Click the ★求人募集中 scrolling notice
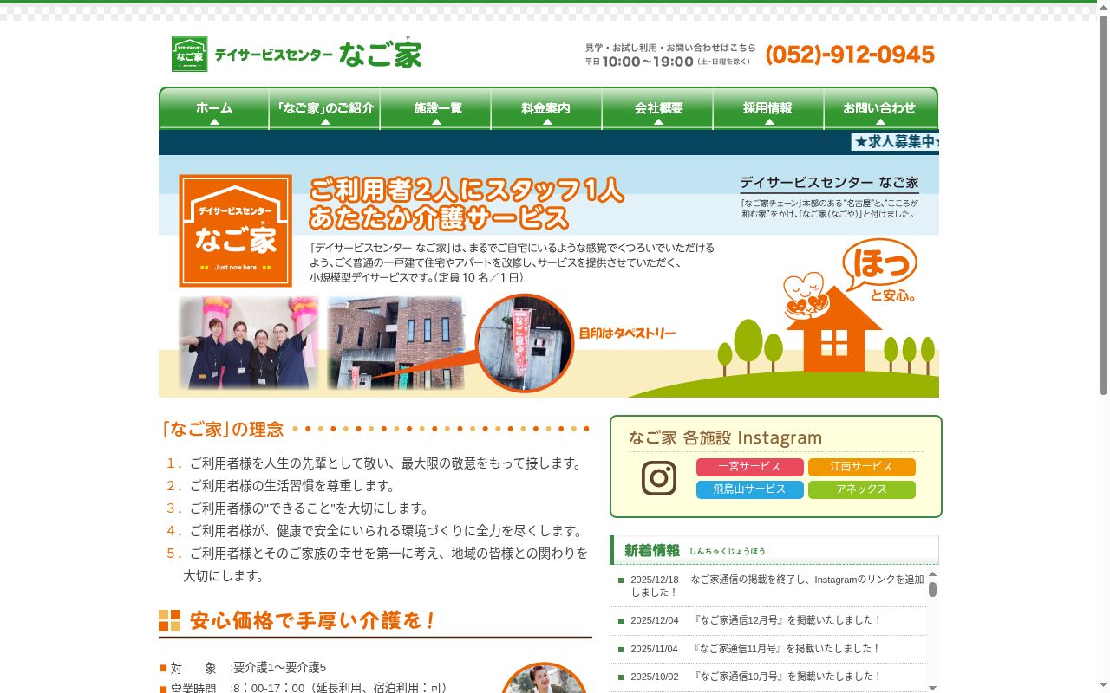This screenshot has height=693, width=1110. [x=896, y=141]
